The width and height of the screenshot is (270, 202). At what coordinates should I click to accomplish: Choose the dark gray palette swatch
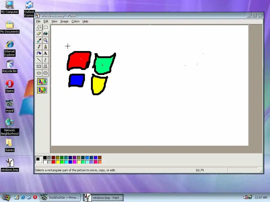[49, 158]
